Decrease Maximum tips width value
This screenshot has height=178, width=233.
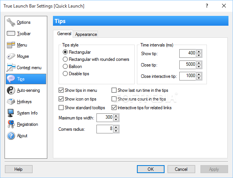(x=116, y=120)
